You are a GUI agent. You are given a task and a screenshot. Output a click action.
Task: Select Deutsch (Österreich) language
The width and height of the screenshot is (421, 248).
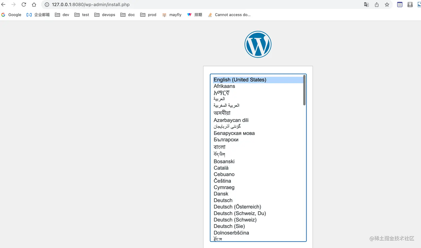click(258, 207)
